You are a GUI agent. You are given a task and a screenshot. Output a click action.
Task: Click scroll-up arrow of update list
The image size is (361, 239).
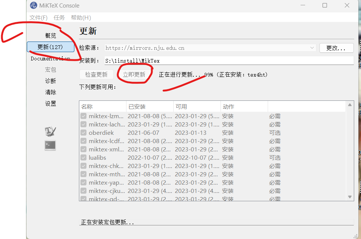[350, 105]
